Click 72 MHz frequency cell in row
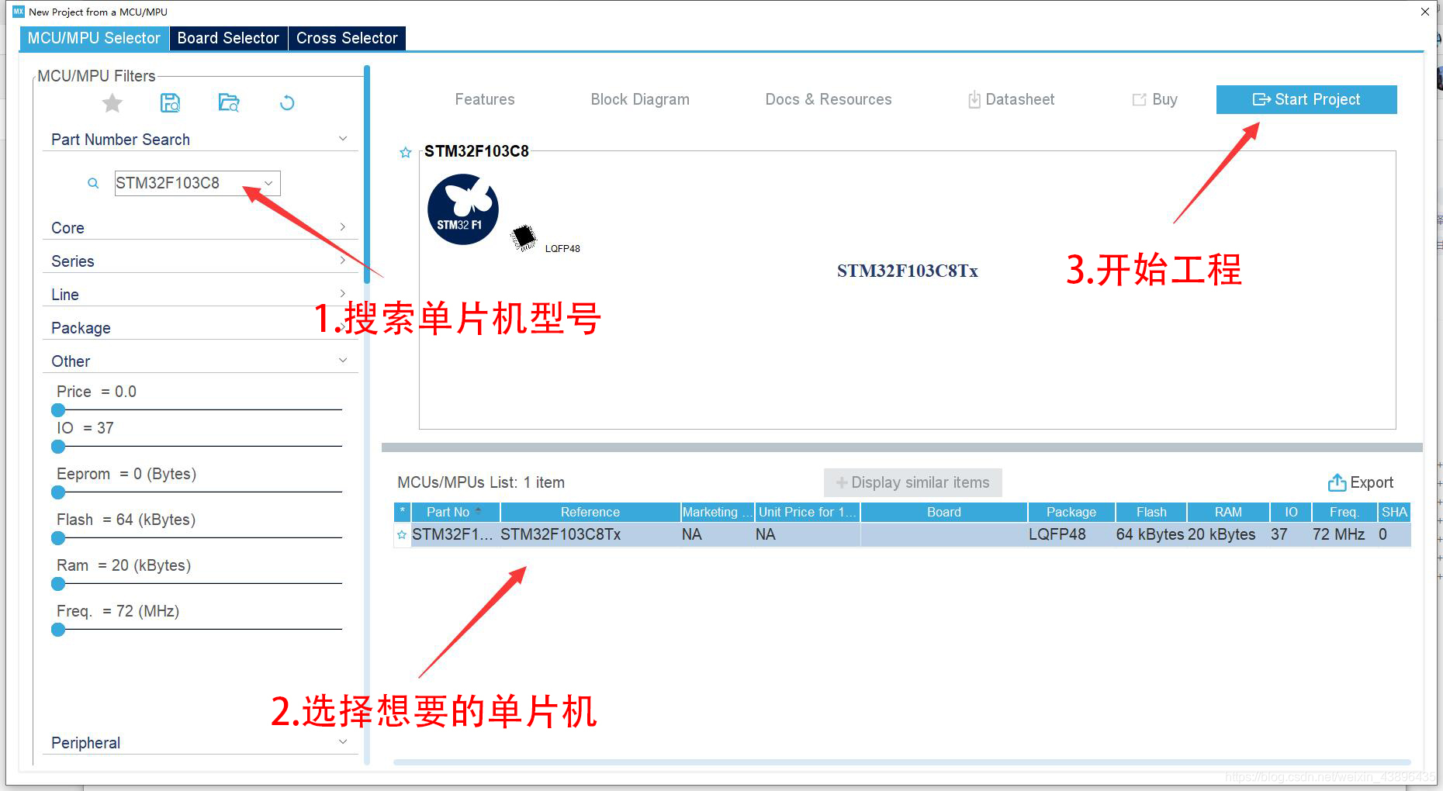The width and height of the screenshot is (1443, 791). [1344, 534]
